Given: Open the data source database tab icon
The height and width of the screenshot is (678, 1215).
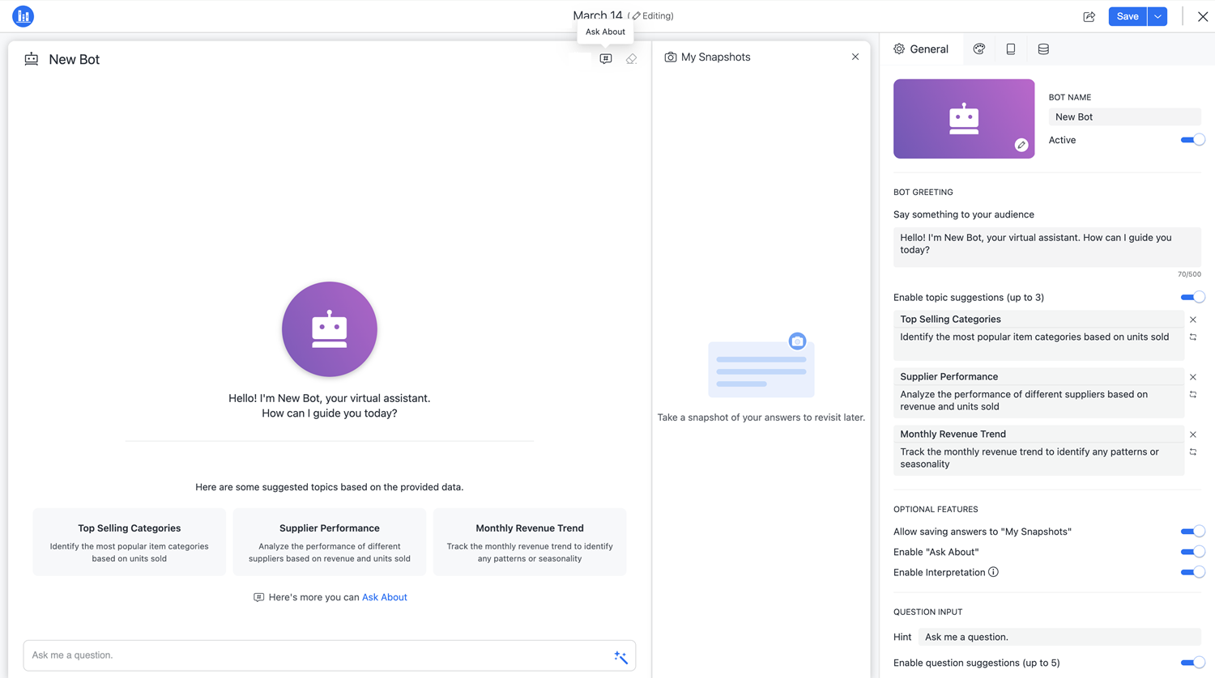Looking at the screenshot, I should pos(1042,49).
